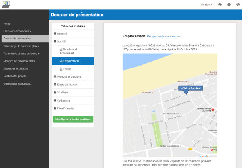Open the help question mark icon
Viewport: 242px width, 168px height.
pos(229,4)
